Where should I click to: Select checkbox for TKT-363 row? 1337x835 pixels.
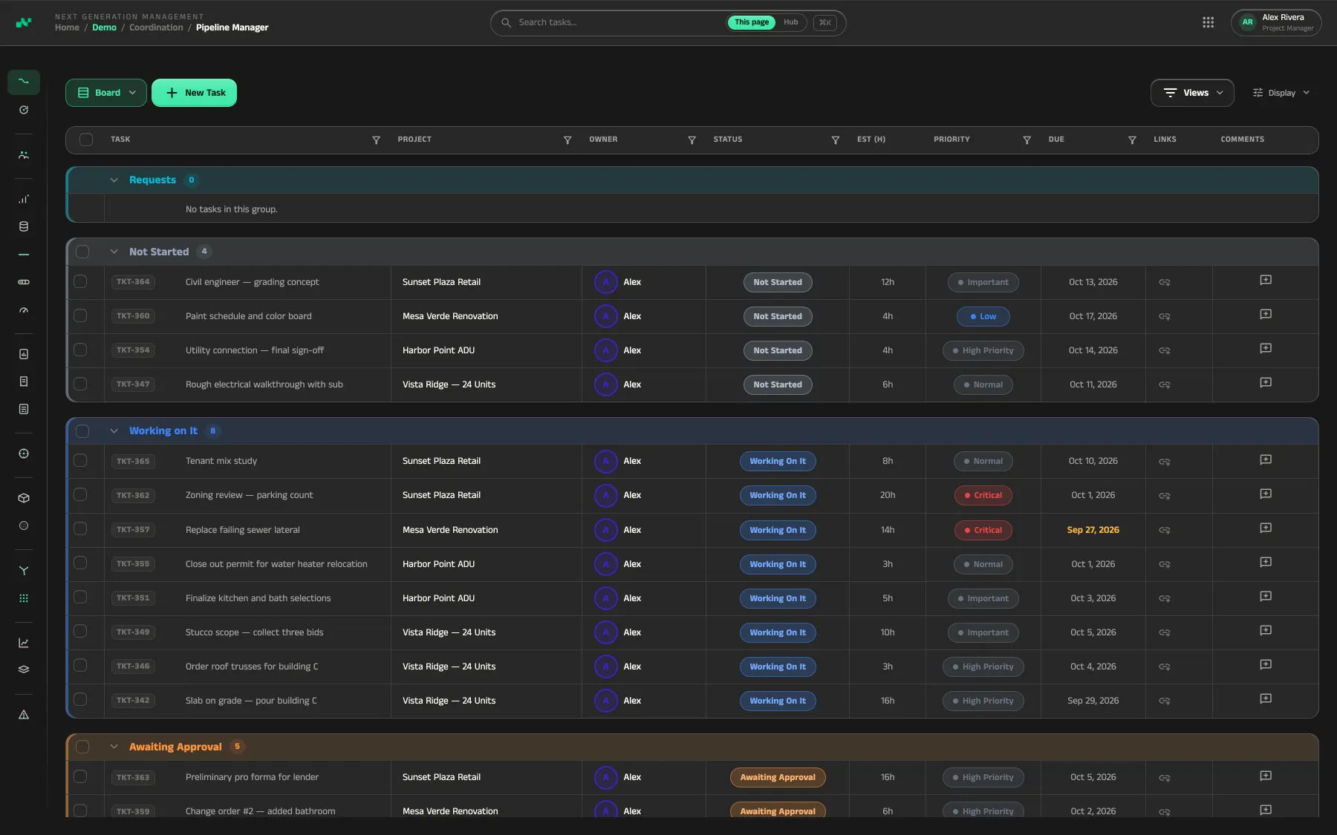[80, 777]
